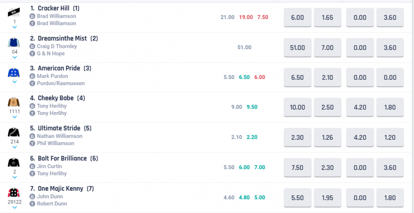The image size is (414, 213).
Task: Expand the chevron under Cheeky Babe's silk
Action: click(x=14, y=117)
